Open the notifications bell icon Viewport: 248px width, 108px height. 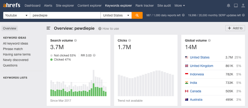(x=228, y=5)
